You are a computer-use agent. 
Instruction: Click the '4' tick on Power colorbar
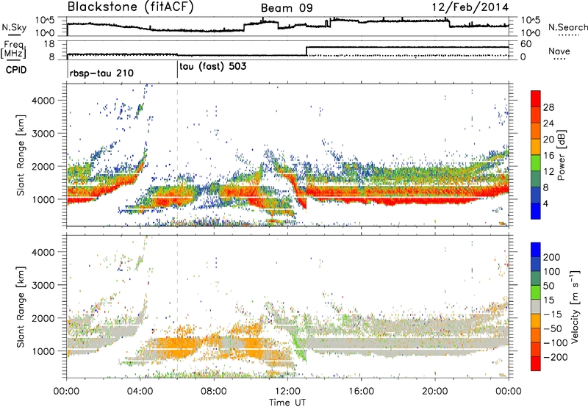[x=545, y=204]
